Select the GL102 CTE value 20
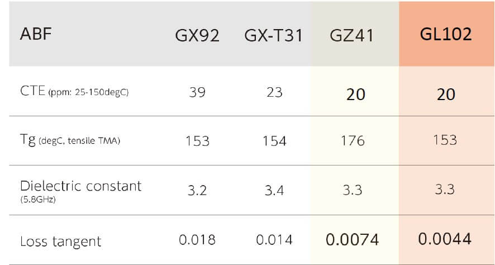Image resolution: width=495 pixels, height=265 pixels. pyautogui.click(x=445, y=94)
